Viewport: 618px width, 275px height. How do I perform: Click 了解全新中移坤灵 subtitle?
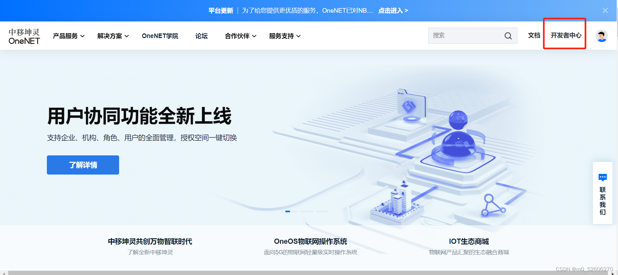[150, 252]
